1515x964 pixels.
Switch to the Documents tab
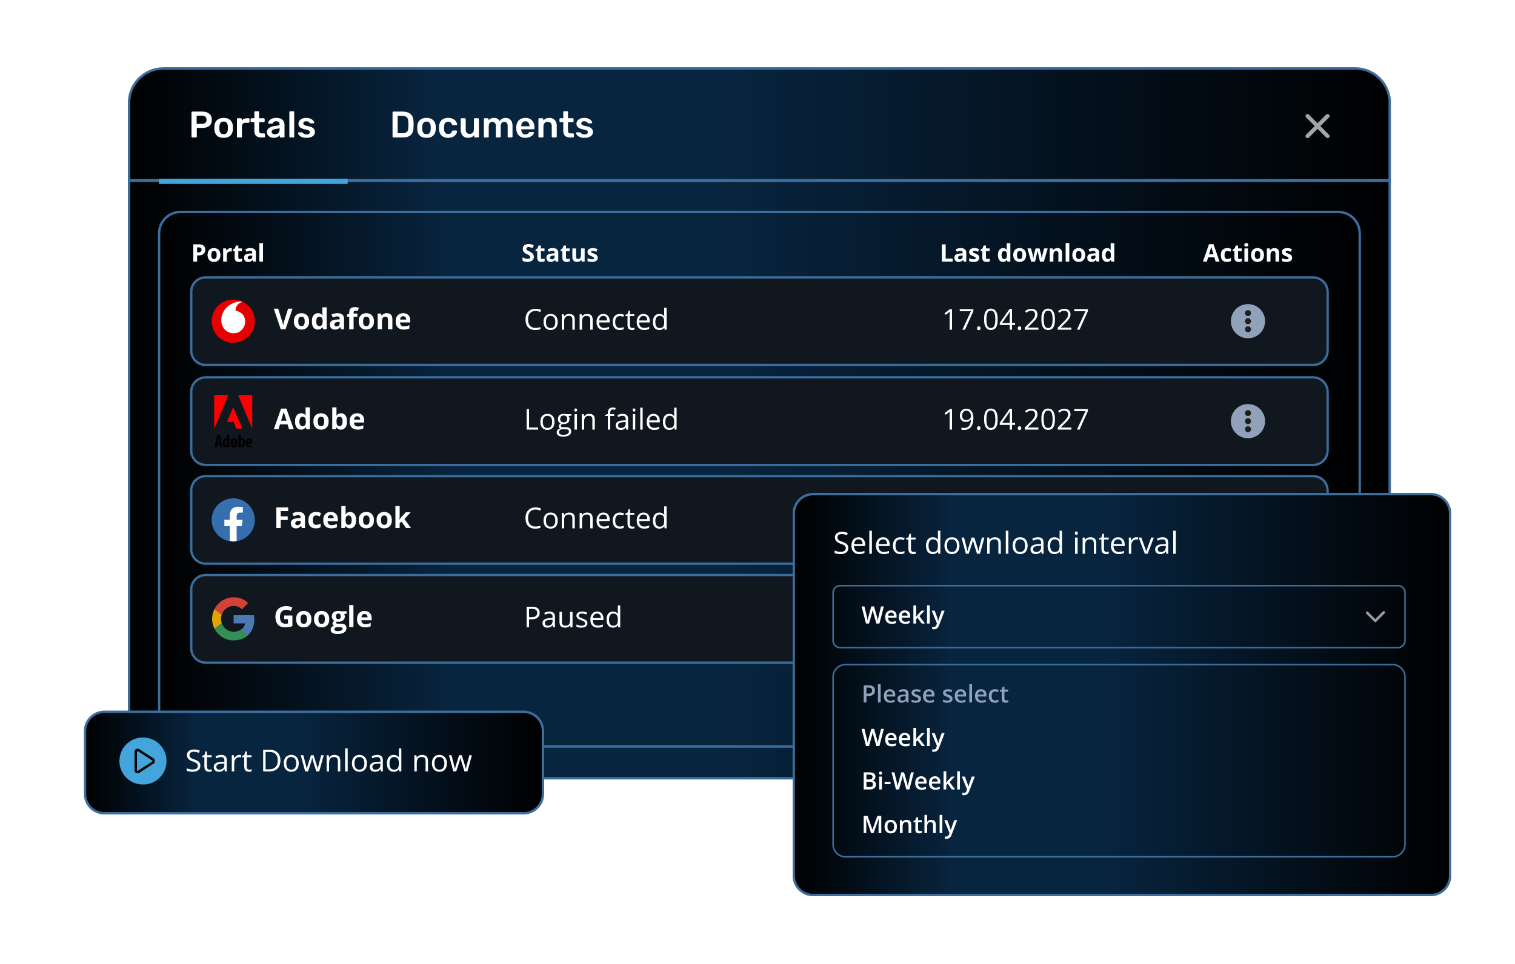(x=491, y=125)
